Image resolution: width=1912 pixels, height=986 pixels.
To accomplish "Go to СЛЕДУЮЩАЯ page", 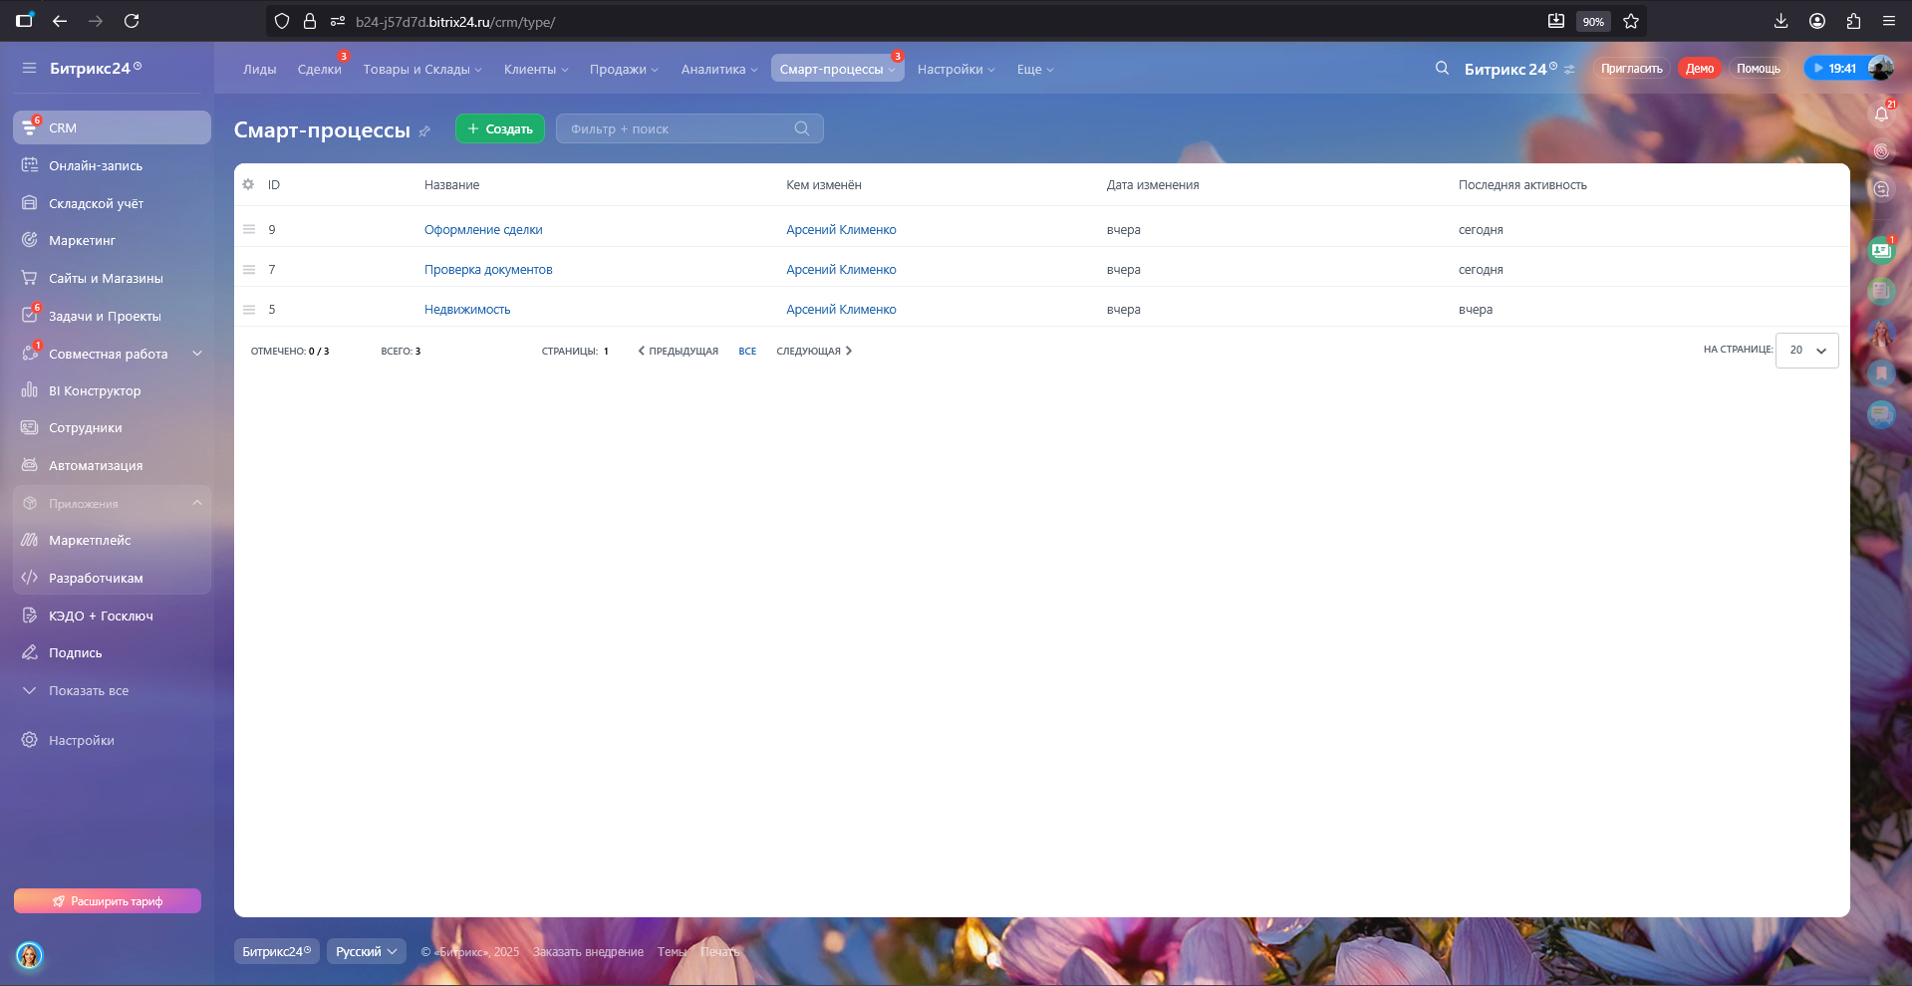I will [814, 351].
